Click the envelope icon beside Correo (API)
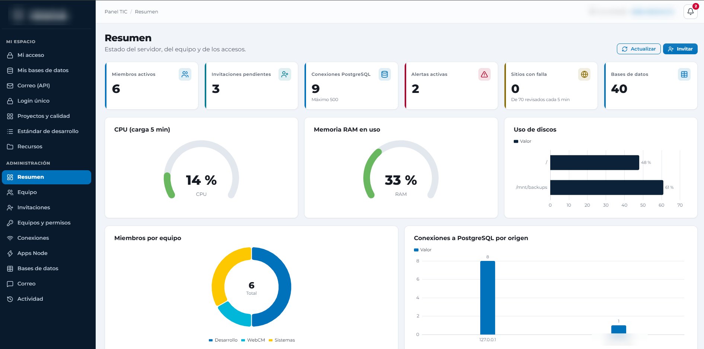704x349 pixels. point(10,85)
